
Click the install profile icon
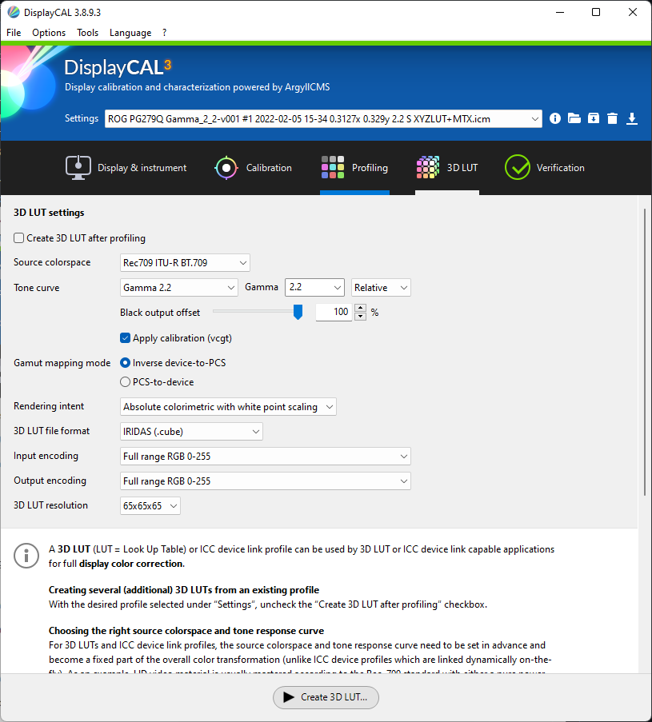[x=594, y=119]
